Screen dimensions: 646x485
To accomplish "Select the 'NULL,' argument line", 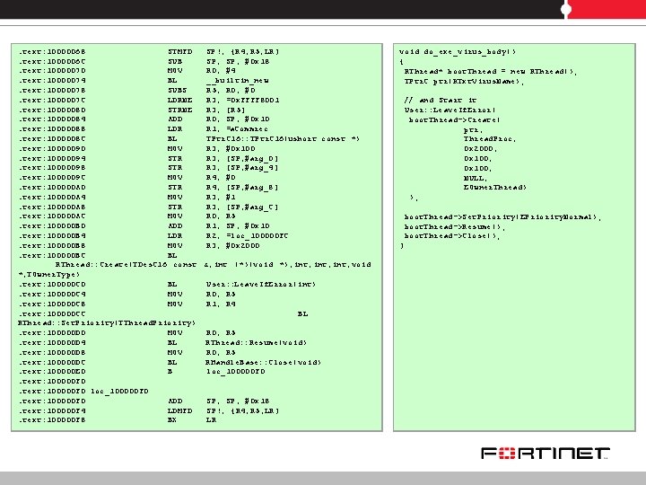I will (476, 178).
